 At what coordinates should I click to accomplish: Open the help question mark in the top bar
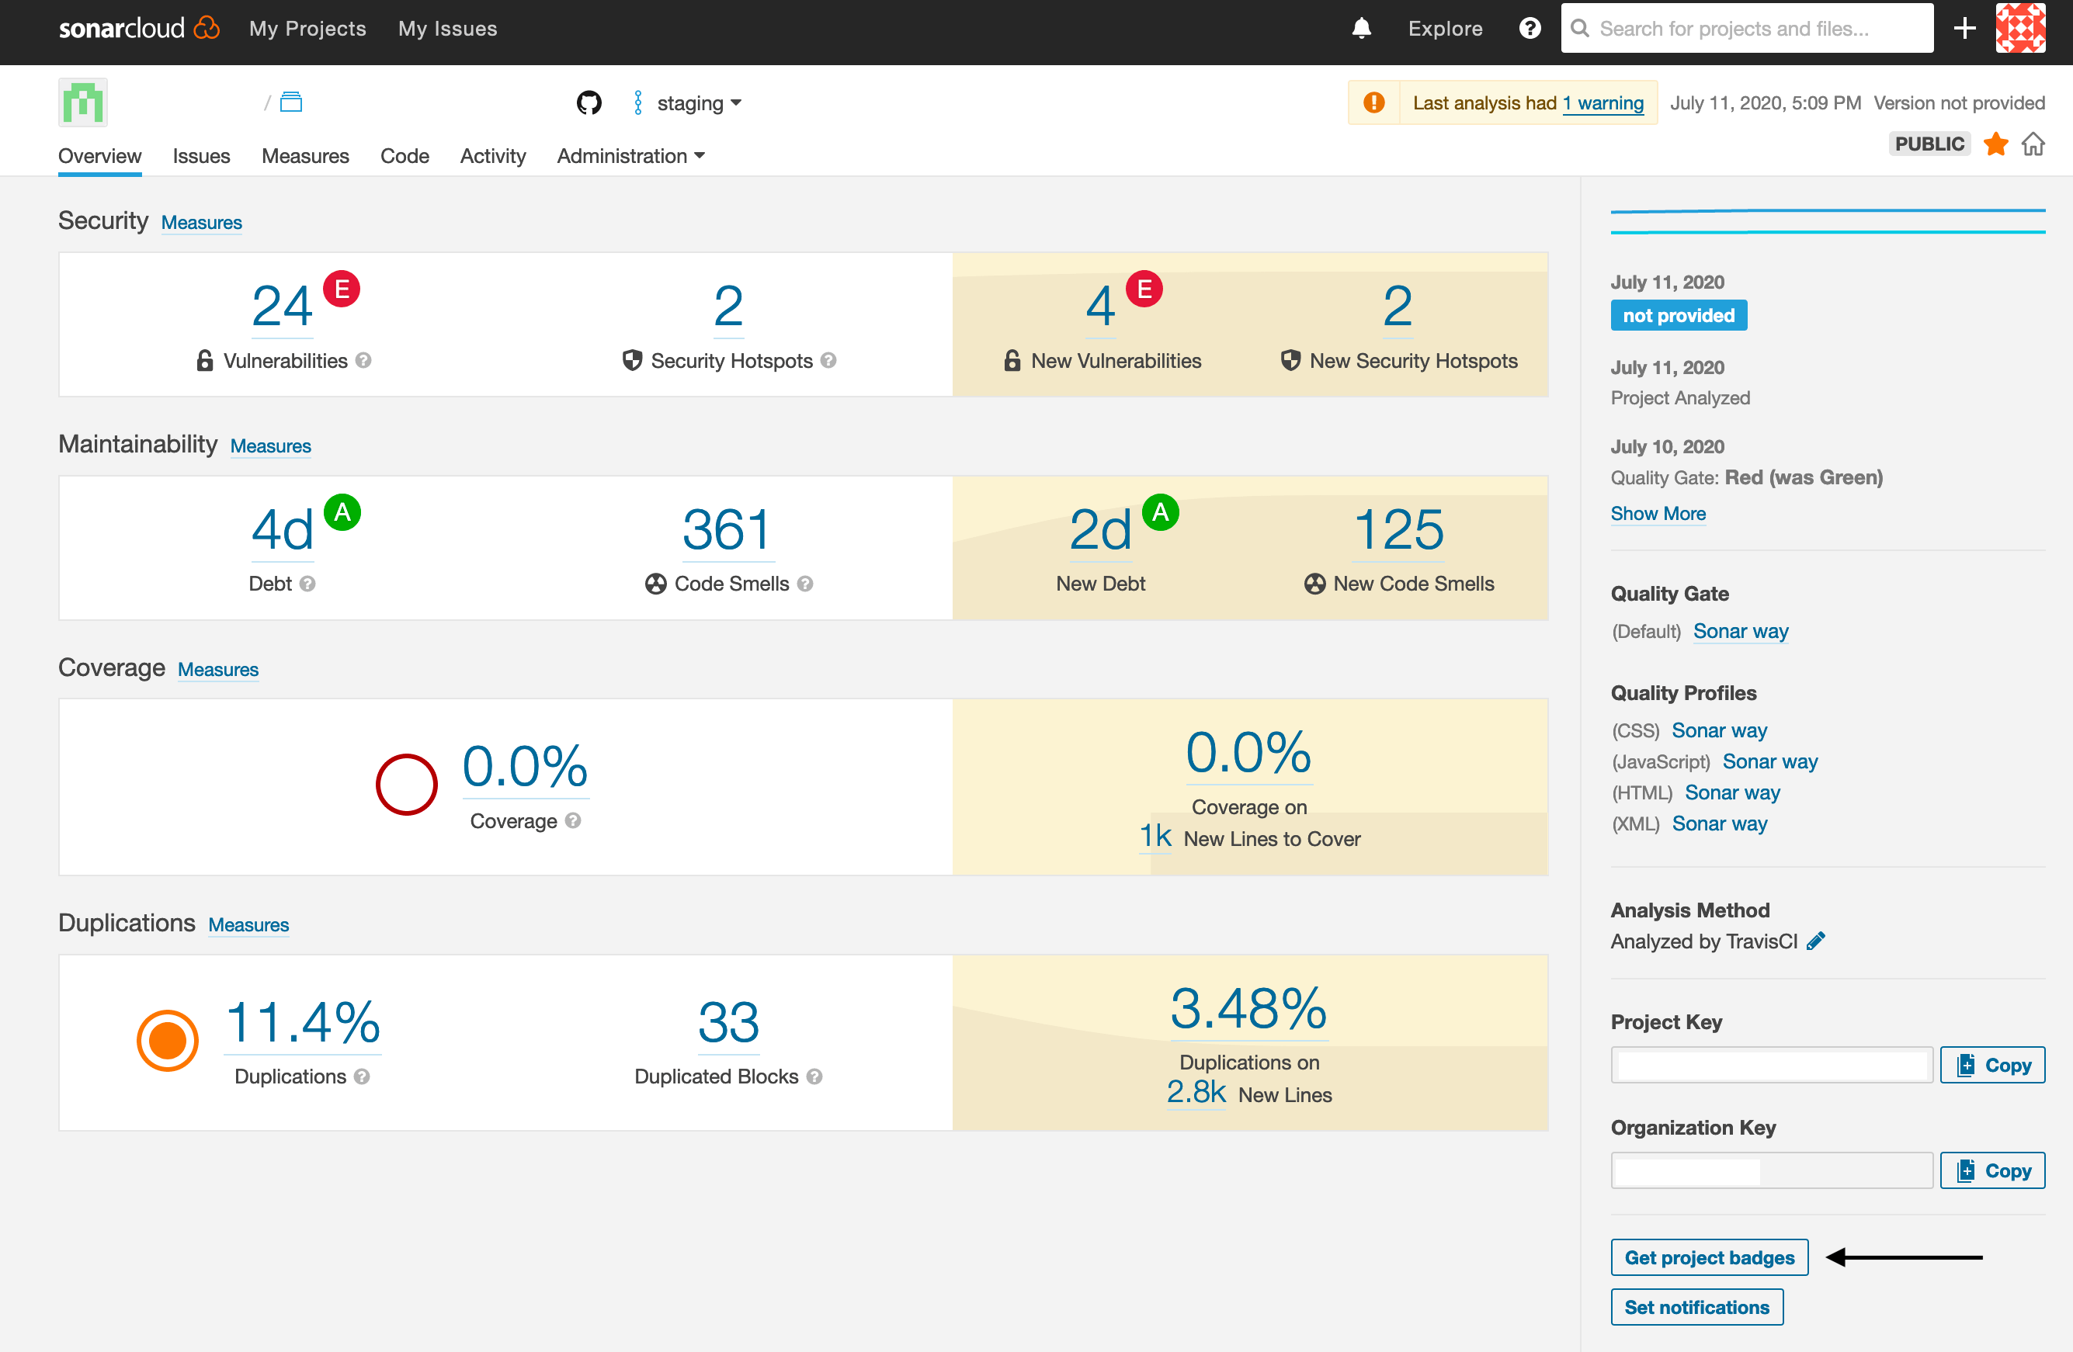pyautogui.click(x=1530, y=28)
